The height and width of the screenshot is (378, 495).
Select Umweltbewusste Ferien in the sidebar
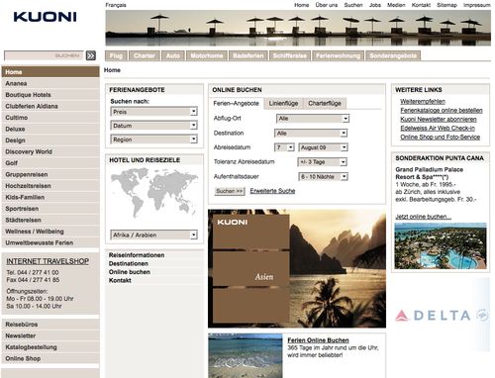point(50,242)
